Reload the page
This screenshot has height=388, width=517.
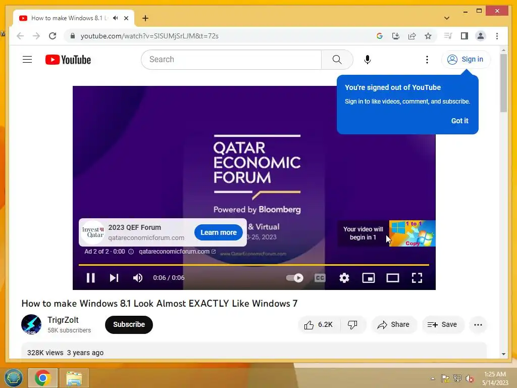pos(53,36)
